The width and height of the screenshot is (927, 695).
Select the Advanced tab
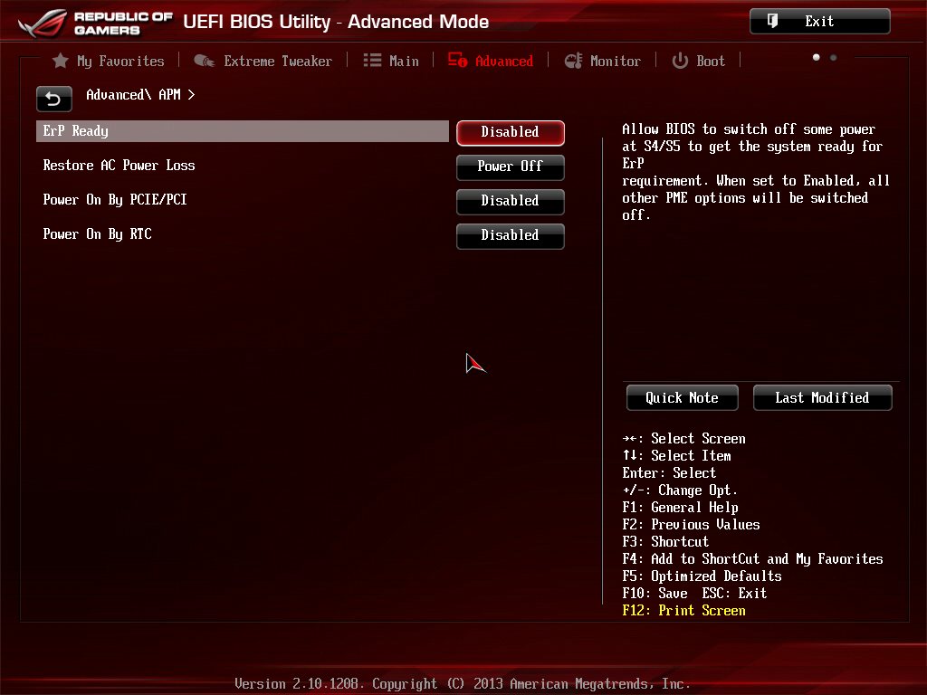click(491, 61)
